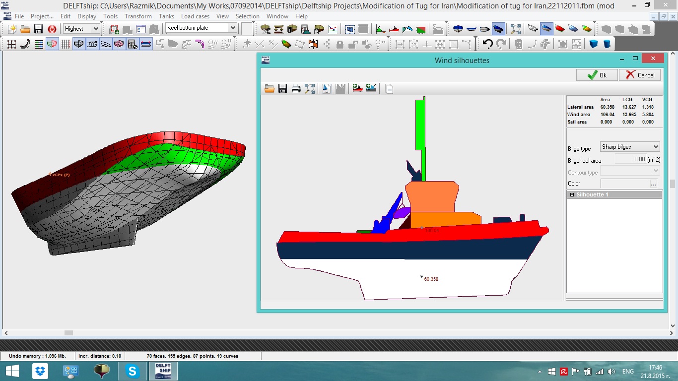This screenshot has width=678, height=381.
Task: Click the zoom extents icon in silhouettes toolbar
Action: point(310,89)
